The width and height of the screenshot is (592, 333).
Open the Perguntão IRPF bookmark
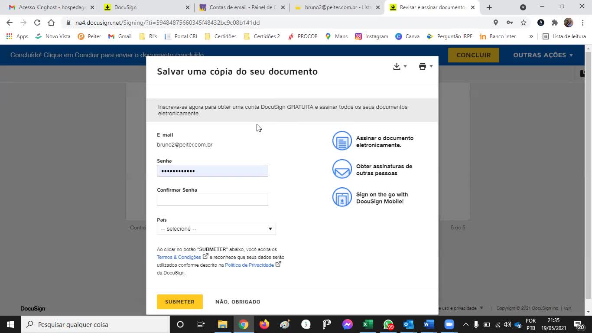click(449, 36)
